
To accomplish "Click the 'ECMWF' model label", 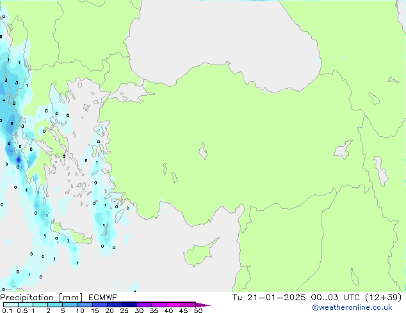I will (x=102, y=298).
